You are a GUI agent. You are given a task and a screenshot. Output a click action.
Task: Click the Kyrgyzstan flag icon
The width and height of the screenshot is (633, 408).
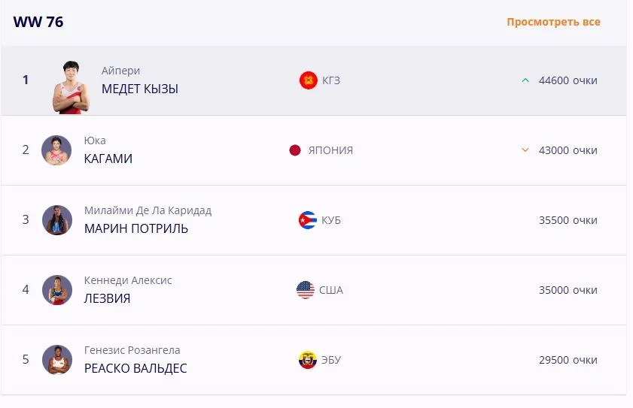[x=308, y=80]
